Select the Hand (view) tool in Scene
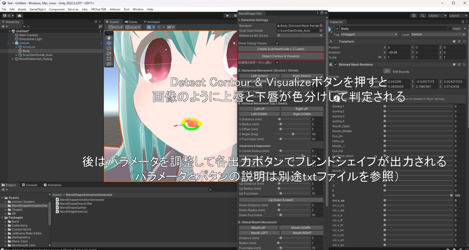 click(109, 38)
